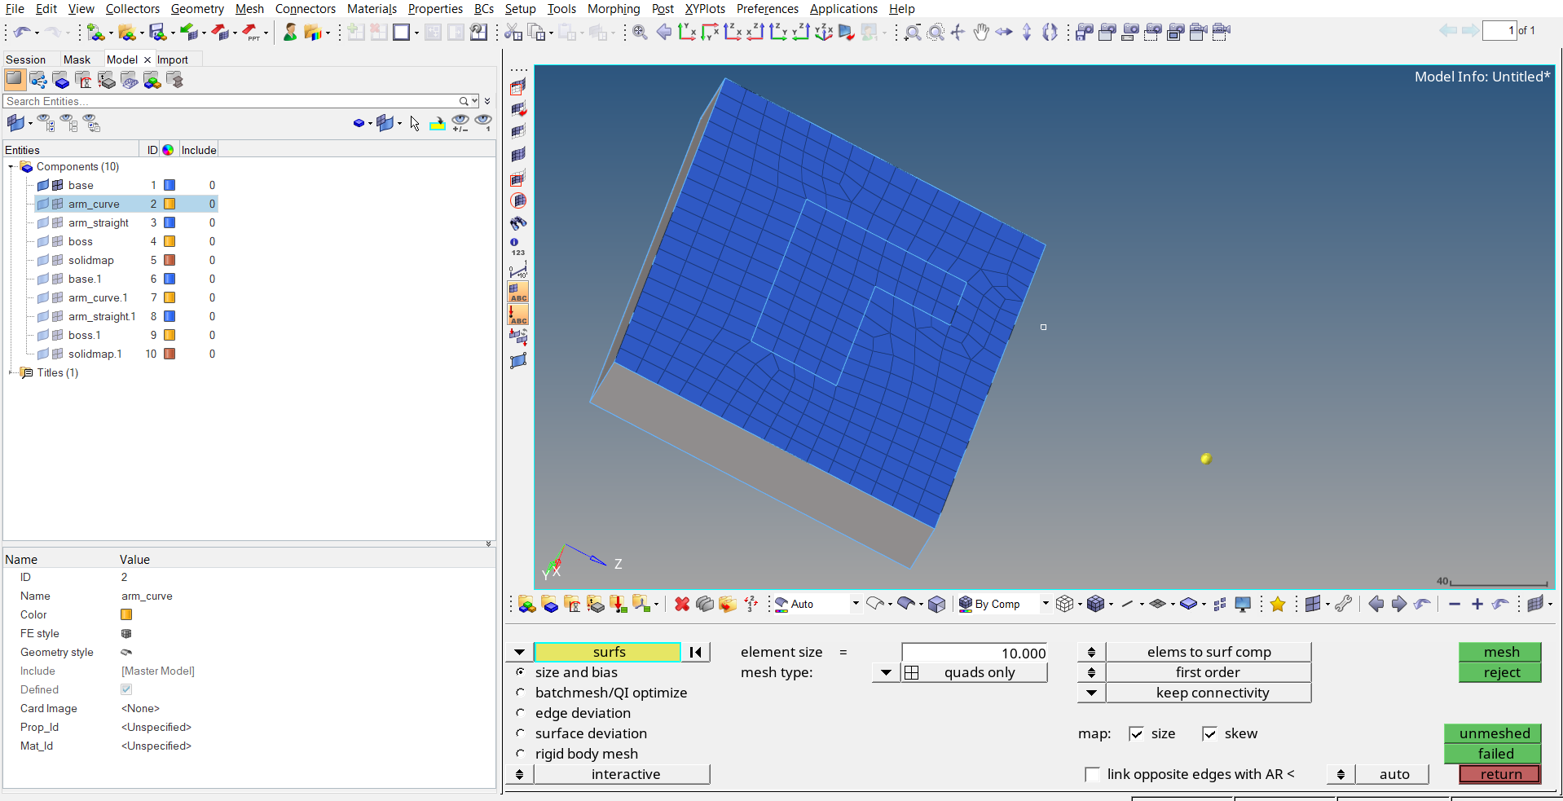Collapse the Components tree node

pyautogui.click(x=11, y=167)
